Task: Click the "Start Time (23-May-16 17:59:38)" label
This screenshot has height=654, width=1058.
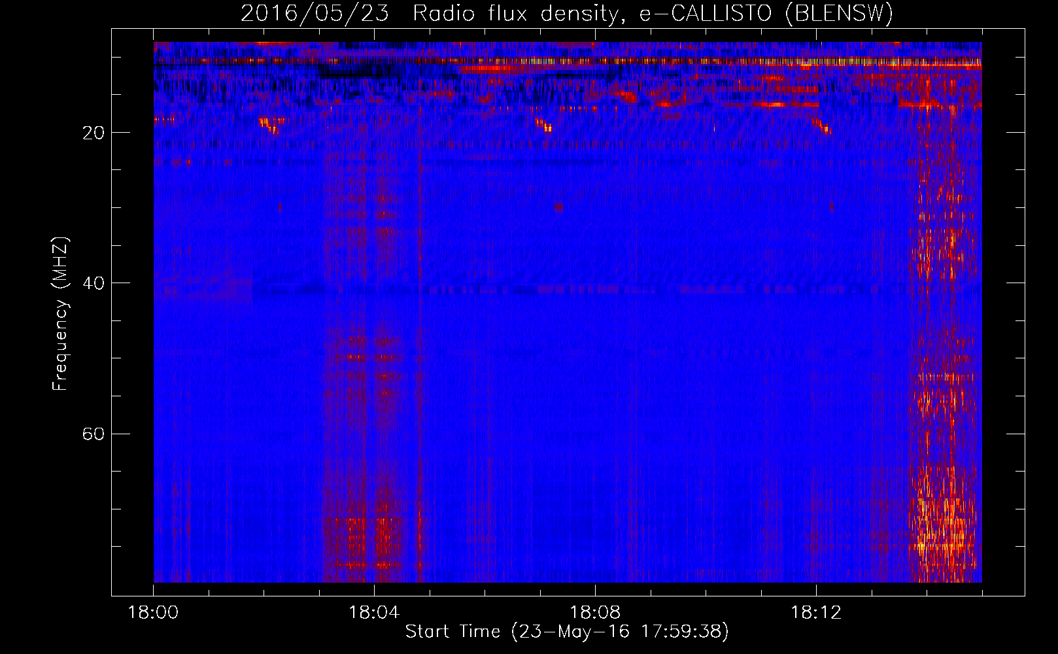Action: [567, 632]
